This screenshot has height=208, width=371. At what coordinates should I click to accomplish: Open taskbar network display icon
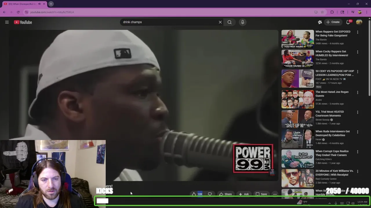348,203
